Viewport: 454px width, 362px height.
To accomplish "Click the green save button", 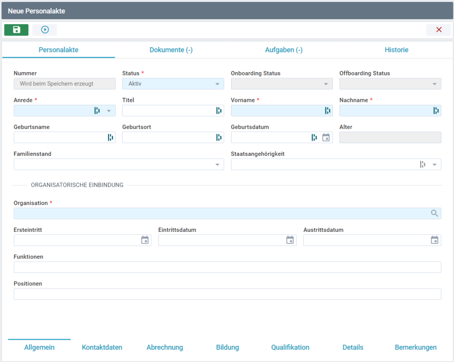I will [16, 30].
